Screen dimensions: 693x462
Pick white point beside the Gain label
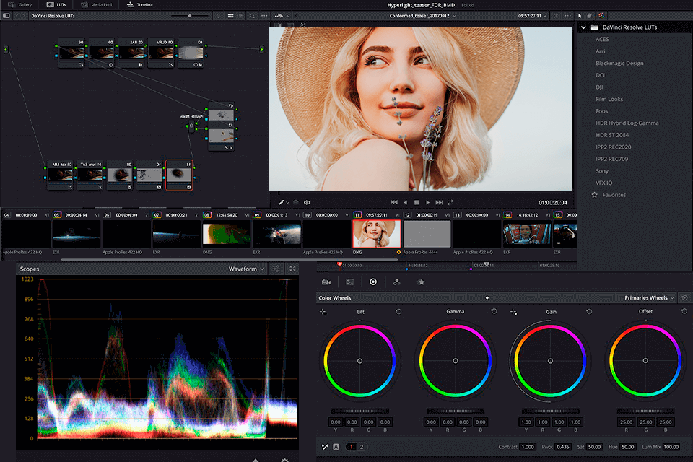pos(513,312)
